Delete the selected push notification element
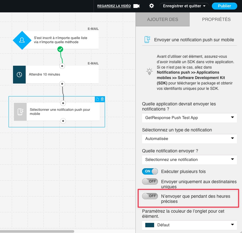Screen dimensions: 242x233 102,99
